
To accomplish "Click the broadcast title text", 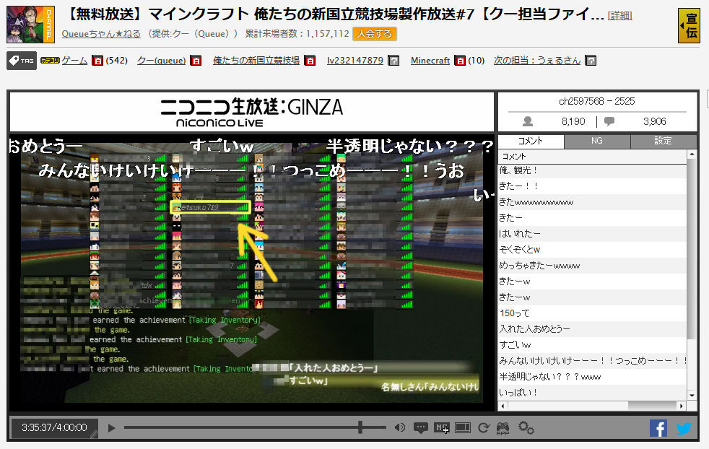I will [x=335, y=14].
